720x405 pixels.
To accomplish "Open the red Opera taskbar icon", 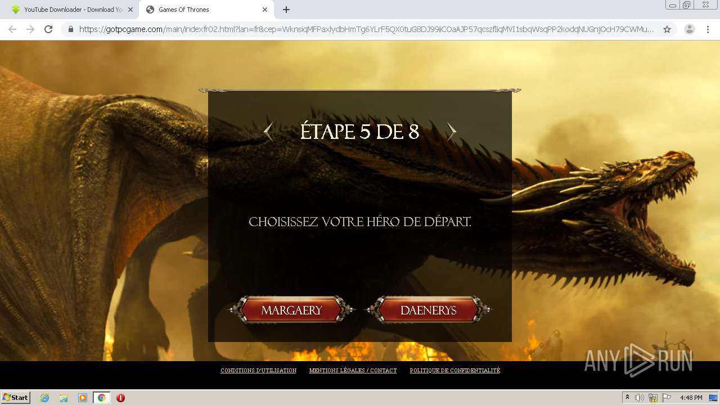I will [120, 398].
